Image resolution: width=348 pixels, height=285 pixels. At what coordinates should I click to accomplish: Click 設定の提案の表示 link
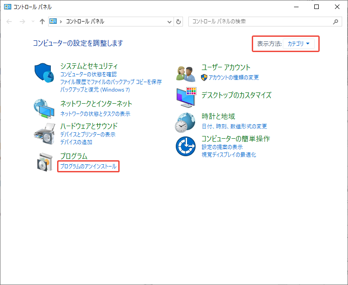click(x=222, y=147)
